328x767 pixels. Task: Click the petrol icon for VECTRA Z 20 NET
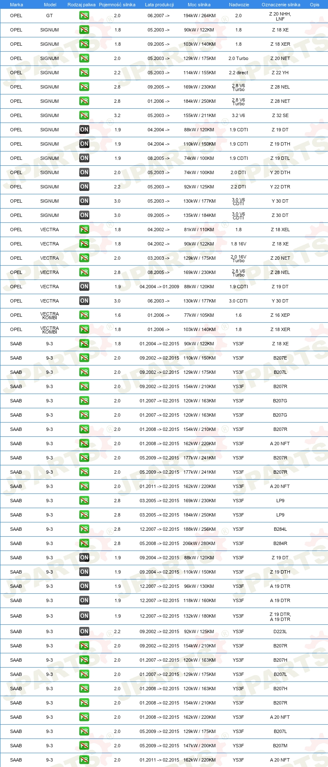pyautogui.click(x=84, y=258)
